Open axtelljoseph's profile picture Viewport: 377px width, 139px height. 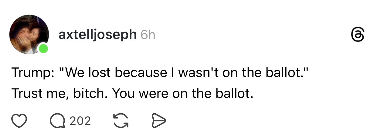coord(29,34)
